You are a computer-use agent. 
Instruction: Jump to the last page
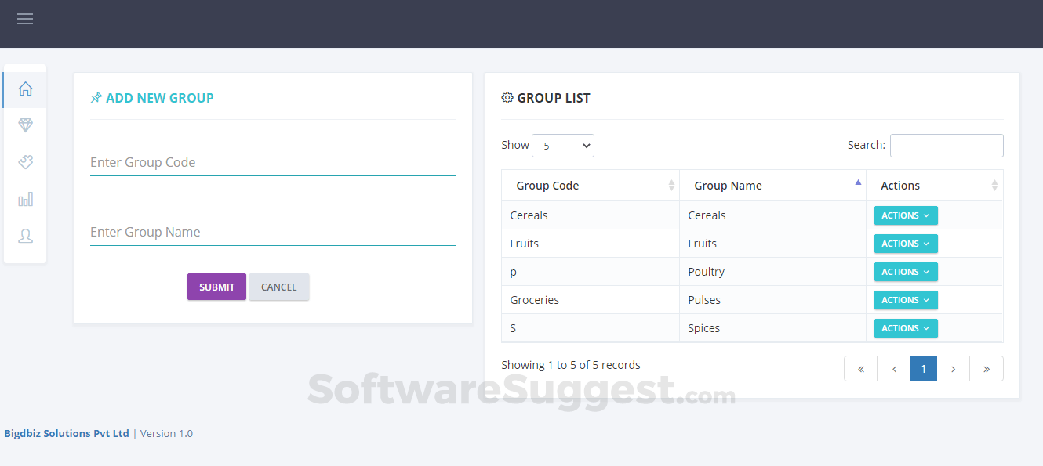click(986, 369)
